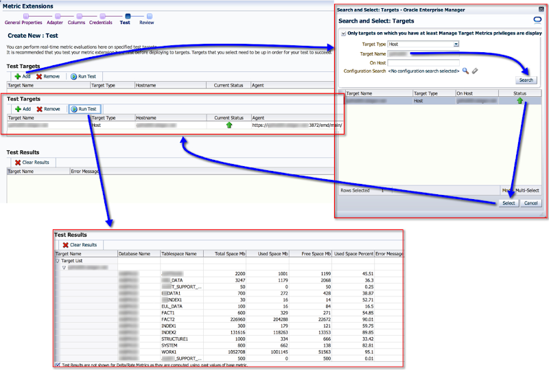This screenshot has width=549, height=370.
Task: Open the Credentials step in the train
Action: pyautogui.click(x=101, y=22)
